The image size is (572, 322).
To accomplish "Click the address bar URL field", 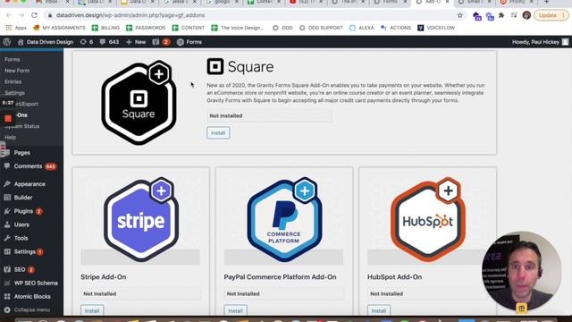I will click(x=252, y=15).
